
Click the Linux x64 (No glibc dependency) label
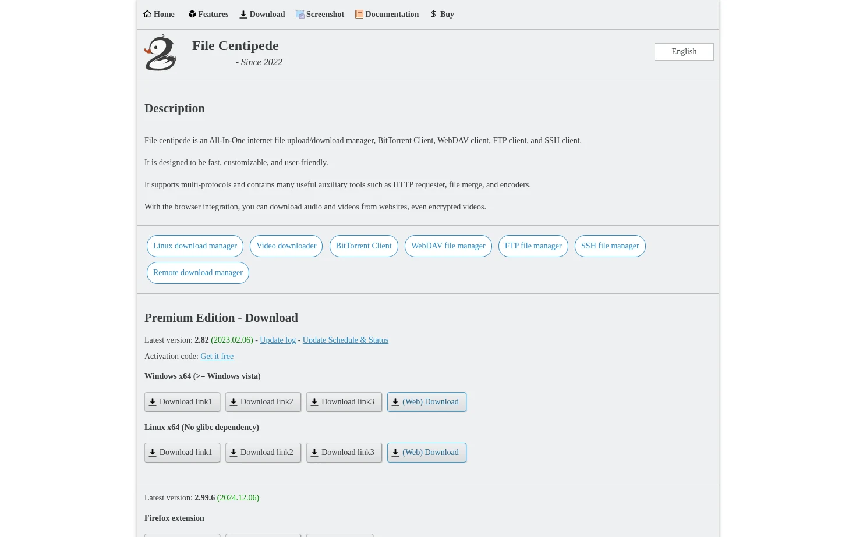201,428
